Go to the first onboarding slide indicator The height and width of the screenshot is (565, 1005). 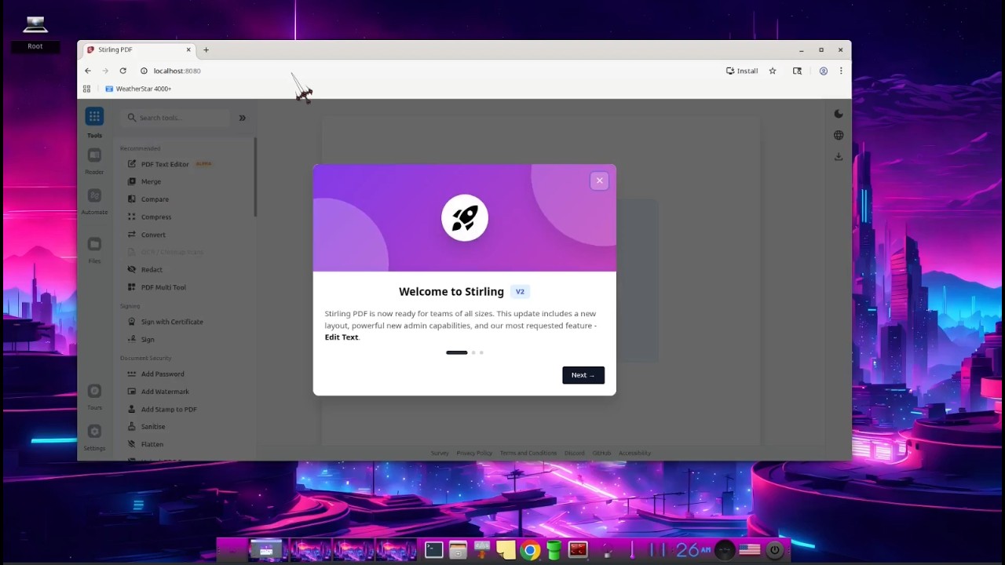[x=456, y=352]
